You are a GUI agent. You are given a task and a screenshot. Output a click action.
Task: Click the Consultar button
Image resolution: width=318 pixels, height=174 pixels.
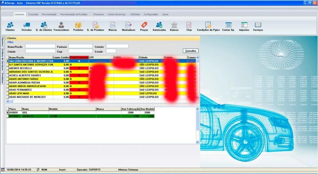click(x=191, y=51)
